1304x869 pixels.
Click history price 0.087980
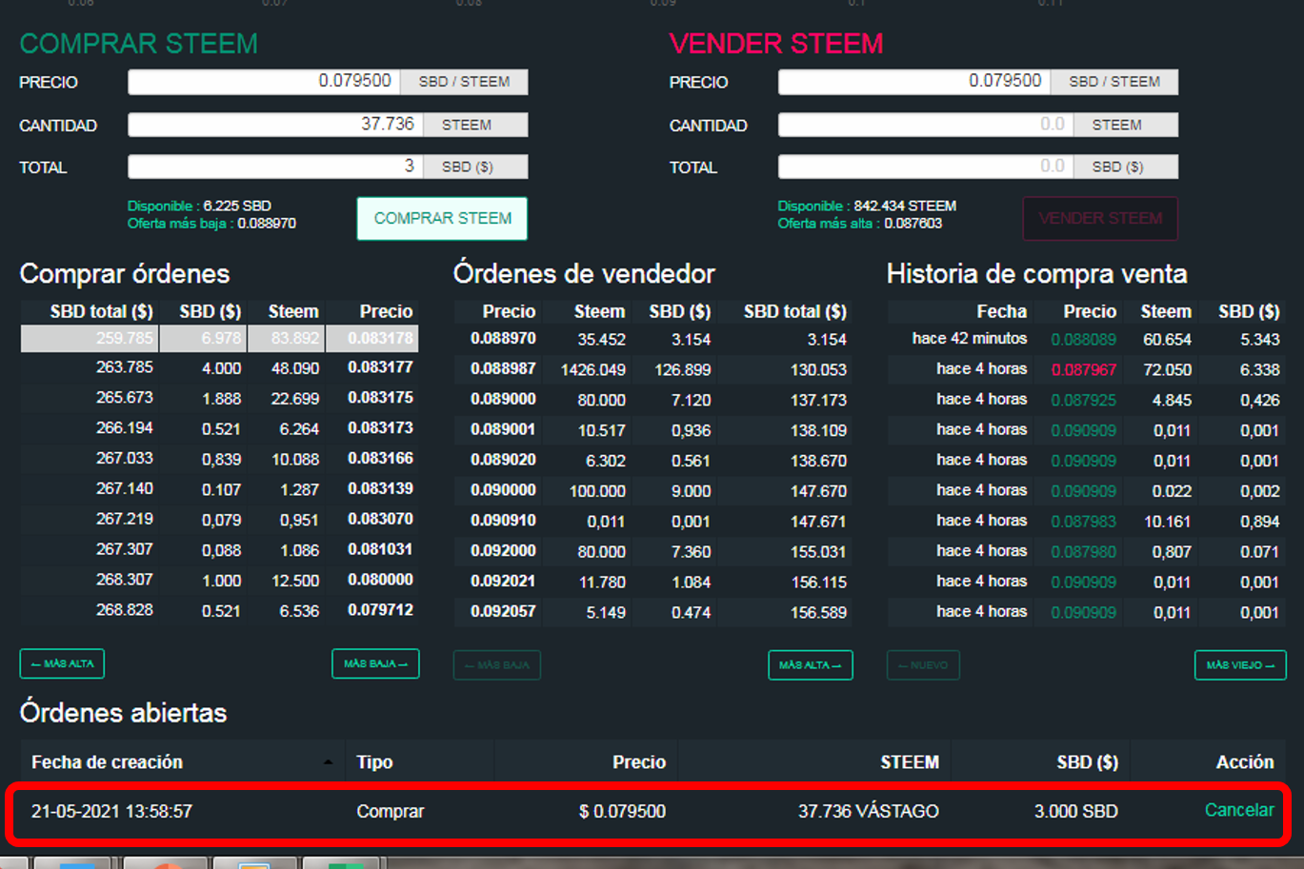click(1084, 552)
